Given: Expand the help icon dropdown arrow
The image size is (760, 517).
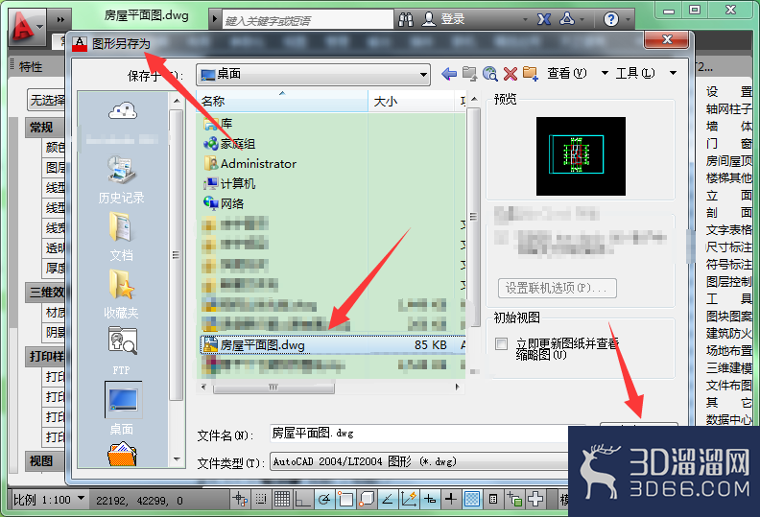Looking at the screenshot, I should click(x=628, y=20).
